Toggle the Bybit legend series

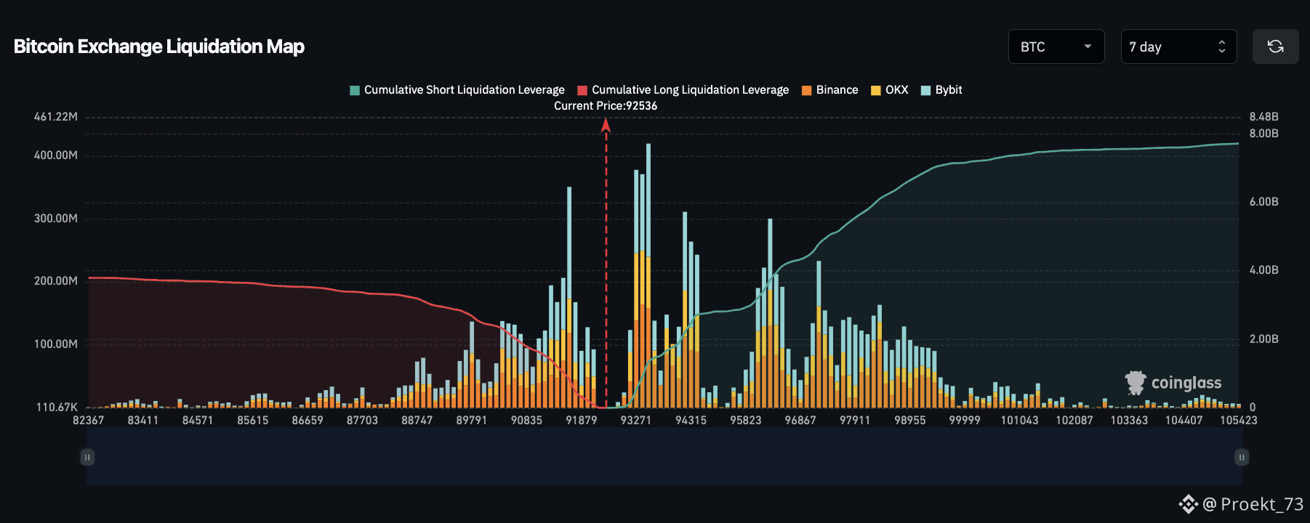click(x=941, y=90)
